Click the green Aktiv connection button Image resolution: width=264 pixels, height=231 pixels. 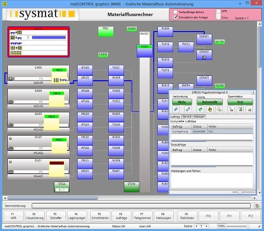point(182,102)
